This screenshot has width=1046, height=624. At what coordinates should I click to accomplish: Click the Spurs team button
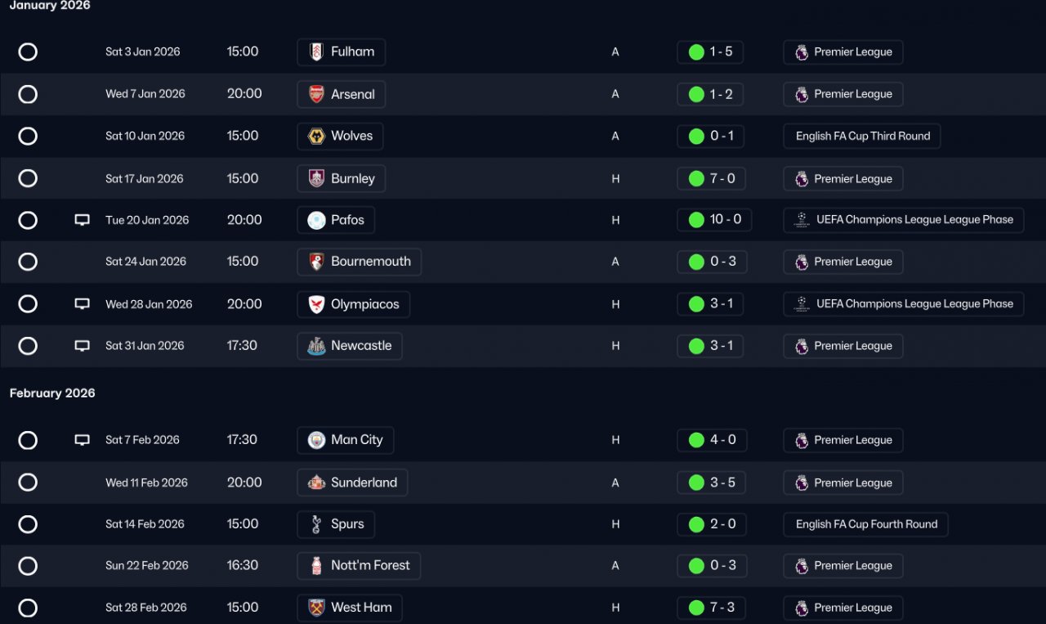point(336,524)
